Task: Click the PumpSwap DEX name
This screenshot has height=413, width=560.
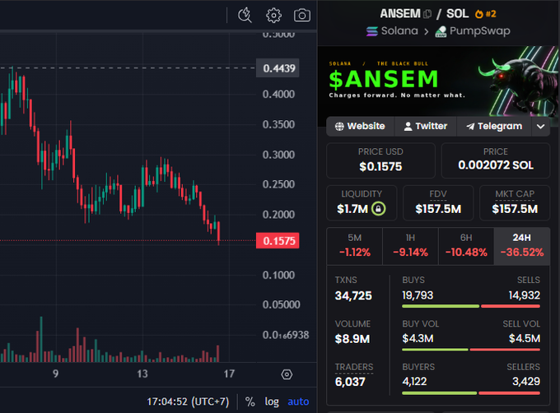Action: point(479,31)
